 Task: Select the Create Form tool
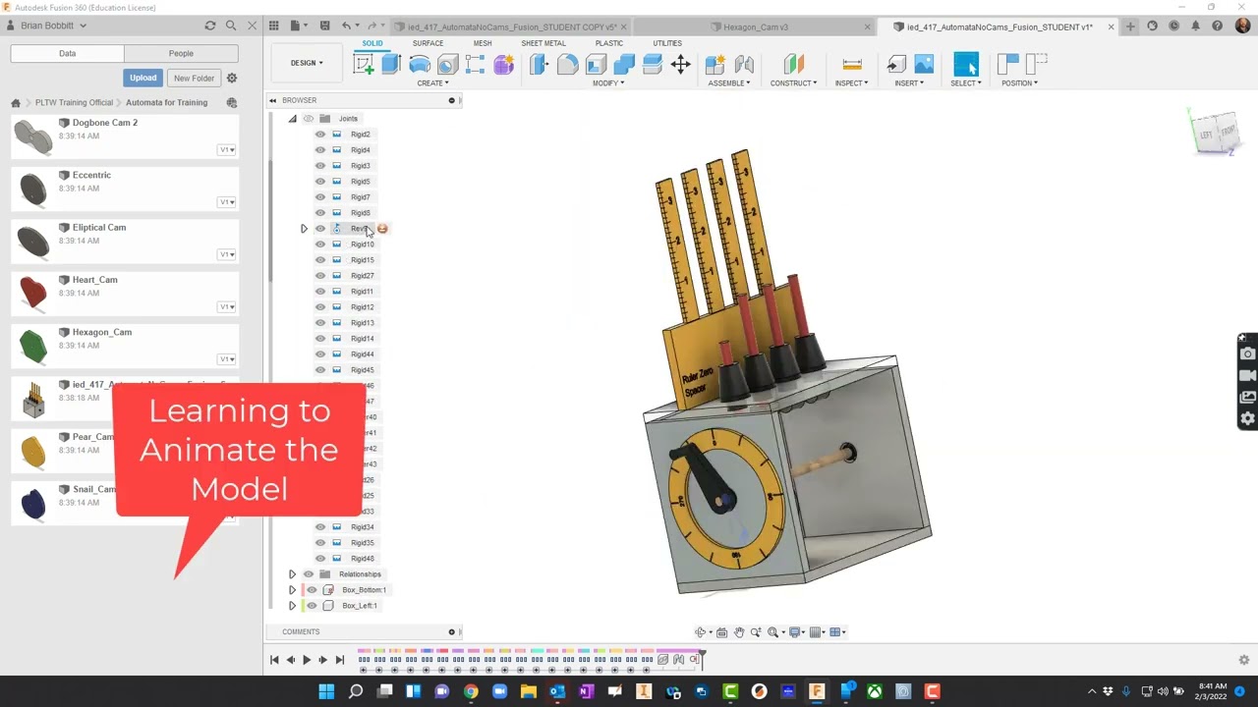click(x=504, y=65)
